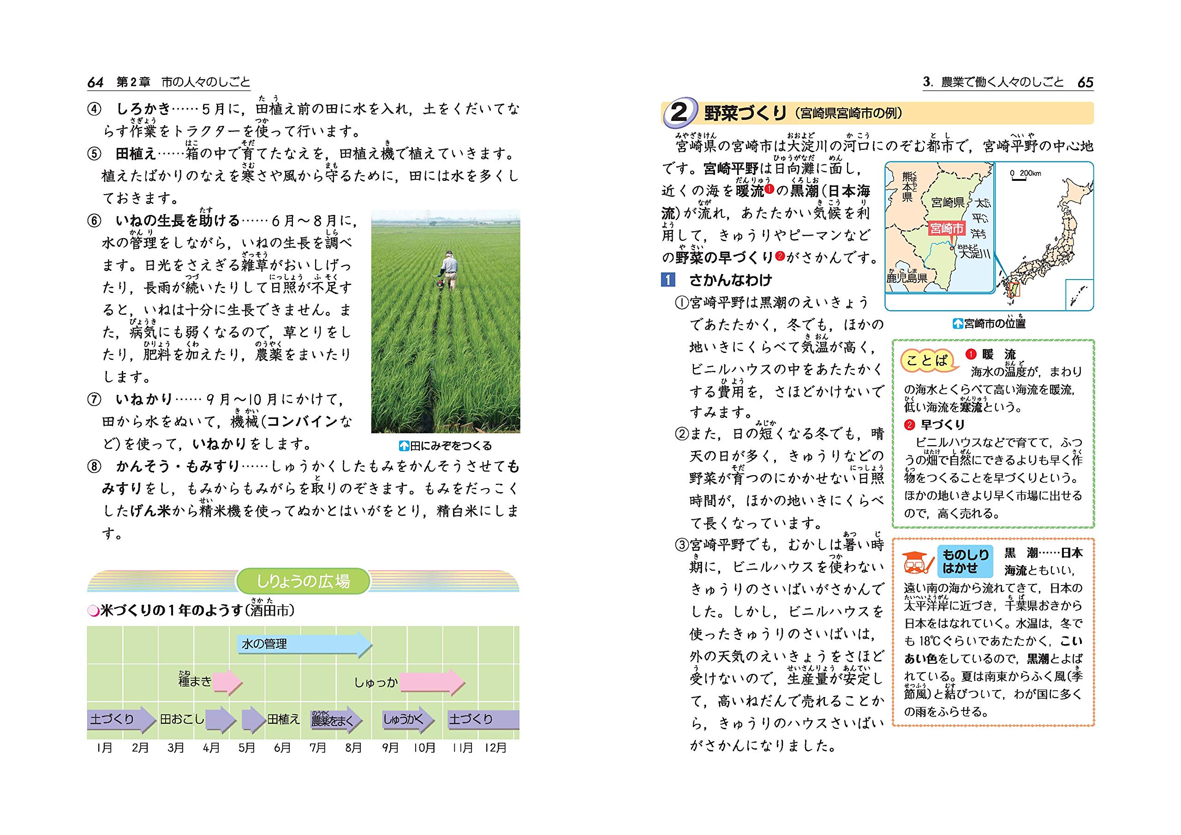1181x835 pixels.
Task: Click the green しりょうの広場 banner
Action: tap(303, 581)
